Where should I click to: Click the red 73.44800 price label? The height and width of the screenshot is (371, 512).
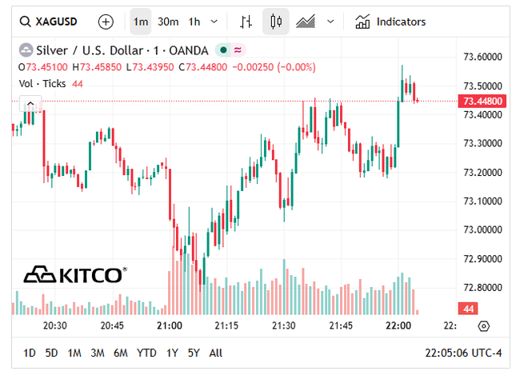click(x=482, y=101)
